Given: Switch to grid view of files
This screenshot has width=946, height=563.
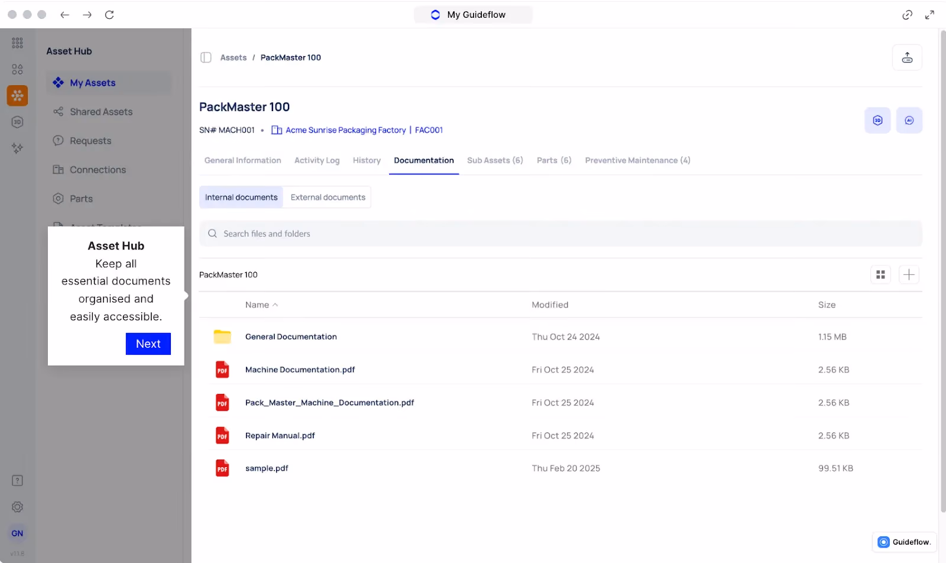Looking at the screenshot, I should 880,274.
